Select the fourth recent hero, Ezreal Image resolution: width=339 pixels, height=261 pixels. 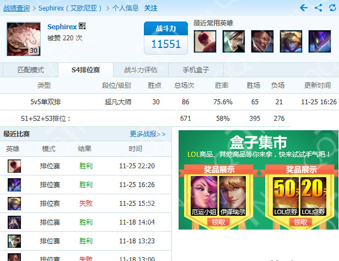click(291, 41)
